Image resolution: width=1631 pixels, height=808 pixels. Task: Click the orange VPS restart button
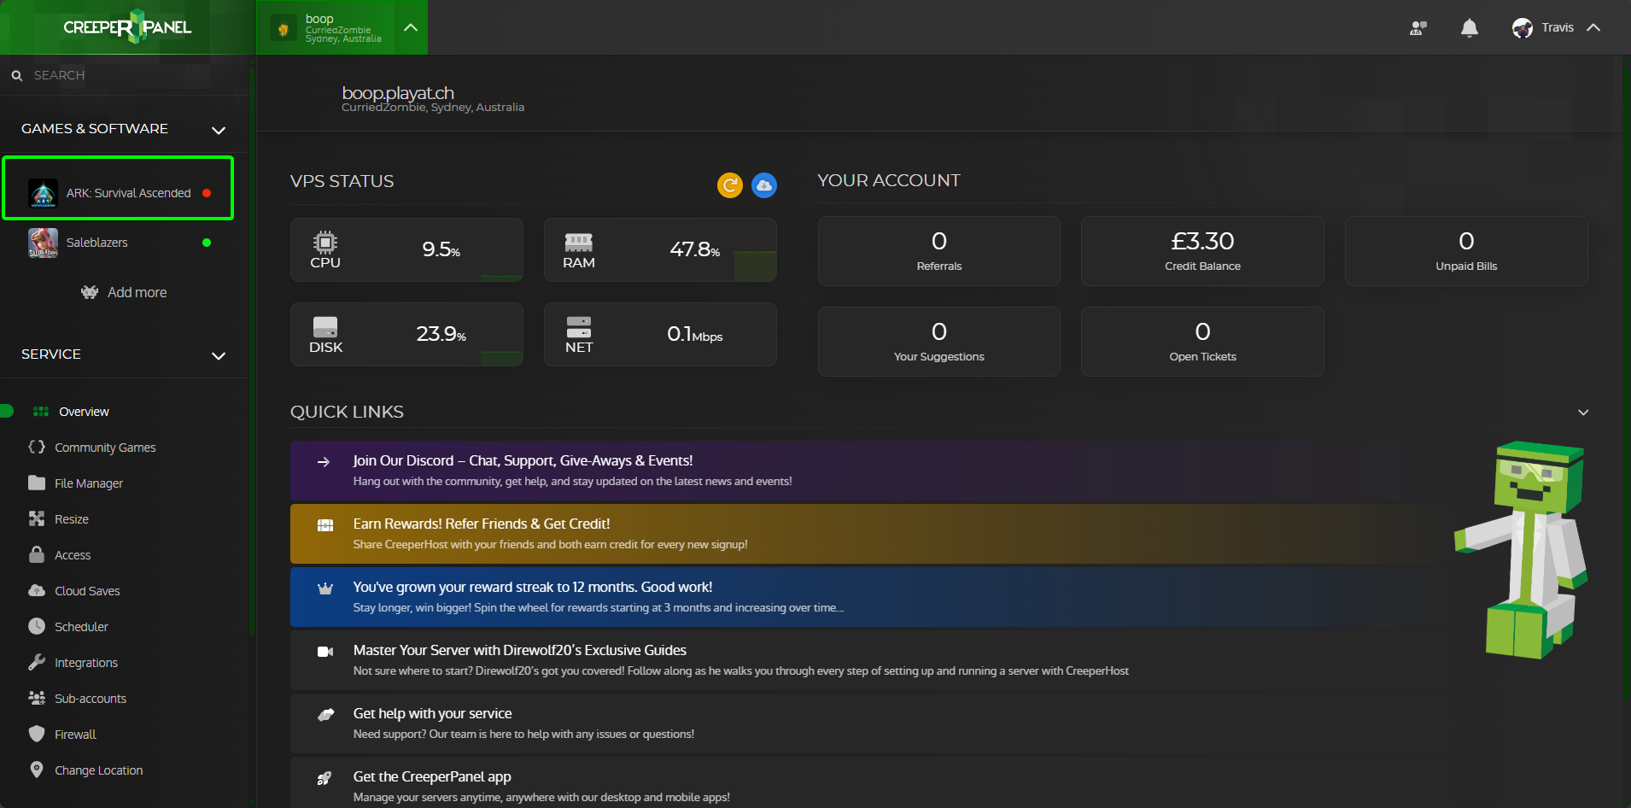730,184
